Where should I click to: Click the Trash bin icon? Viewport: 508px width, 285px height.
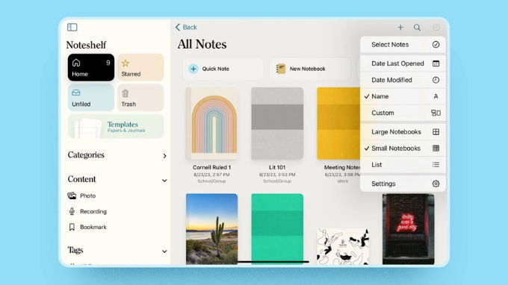(126, 93)
